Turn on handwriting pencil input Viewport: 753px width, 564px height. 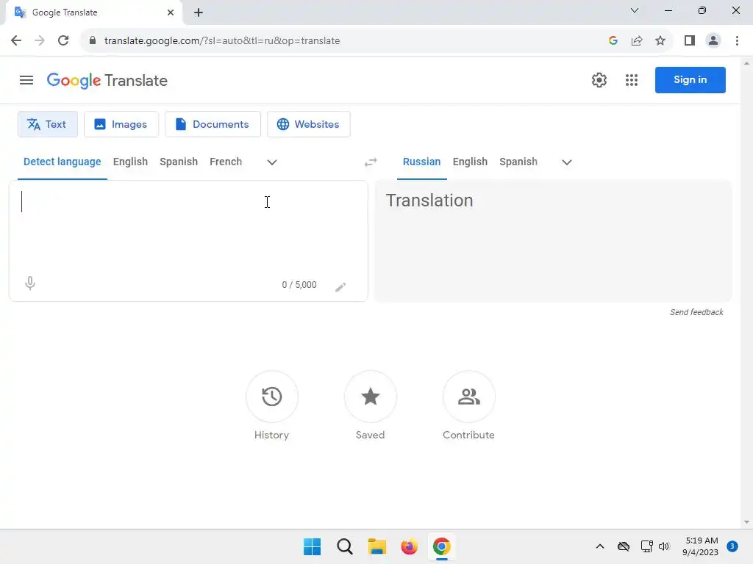(x=340, y=287)
